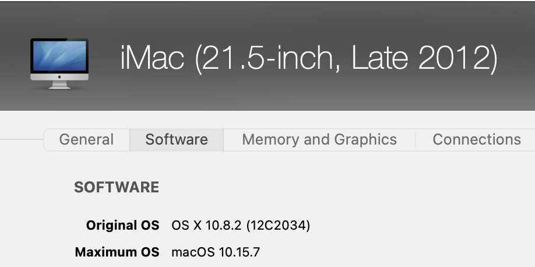Click divider between Memory and Graphics and Connections
The image size is (535, 267).
tap(415, 140)
